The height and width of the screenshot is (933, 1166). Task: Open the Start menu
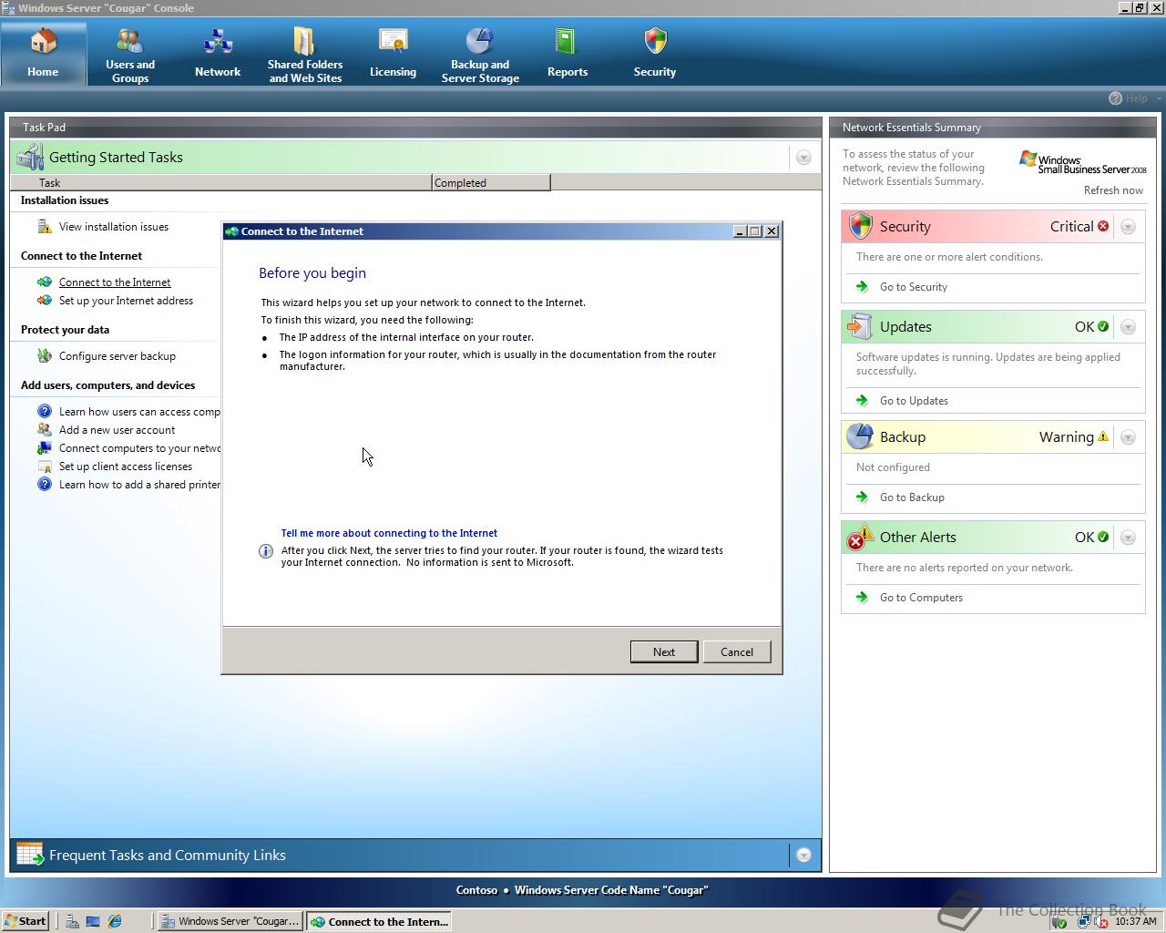25,921
